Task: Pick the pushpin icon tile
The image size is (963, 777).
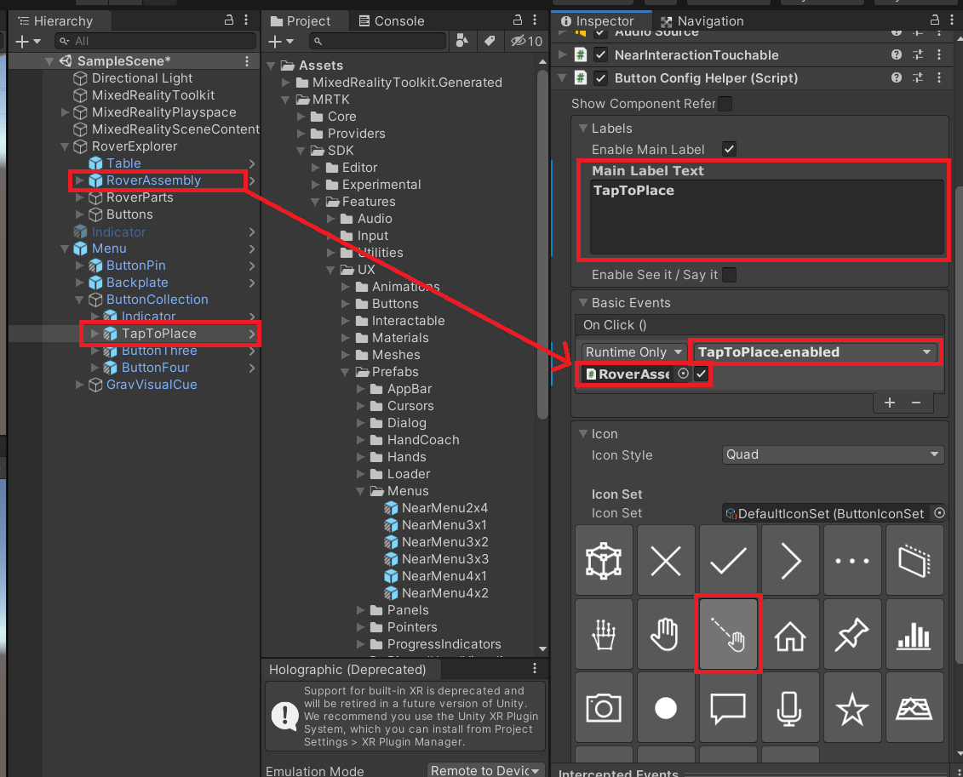Action: pyautogui.click(x=852, y=634)
